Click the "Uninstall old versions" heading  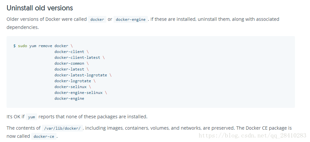(x=40, y=8)
